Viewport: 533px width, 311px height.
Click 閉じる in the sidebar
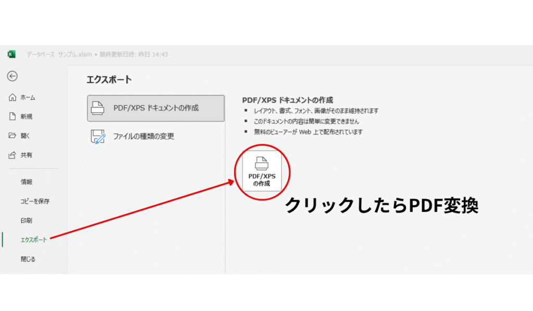[x=28, y=259]
